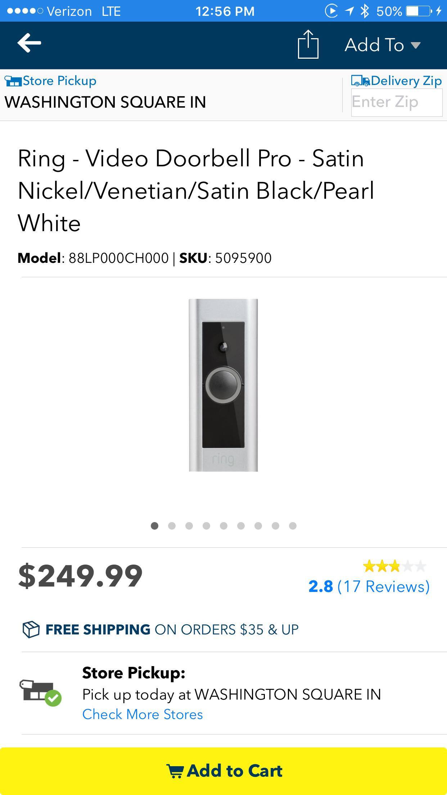Focus the Enter Zip input field

pyautogui.click(x=396, y=102)
